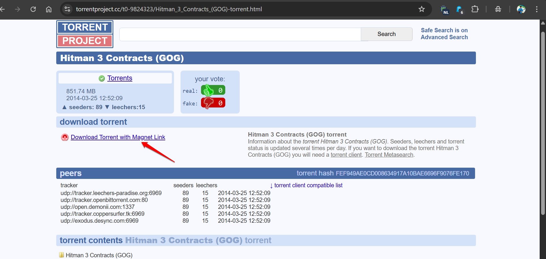Screen dimensions: 546x259
Task: Click the incognito icon in toolbar
Action: pyautogui.click(x=498, y=9)
